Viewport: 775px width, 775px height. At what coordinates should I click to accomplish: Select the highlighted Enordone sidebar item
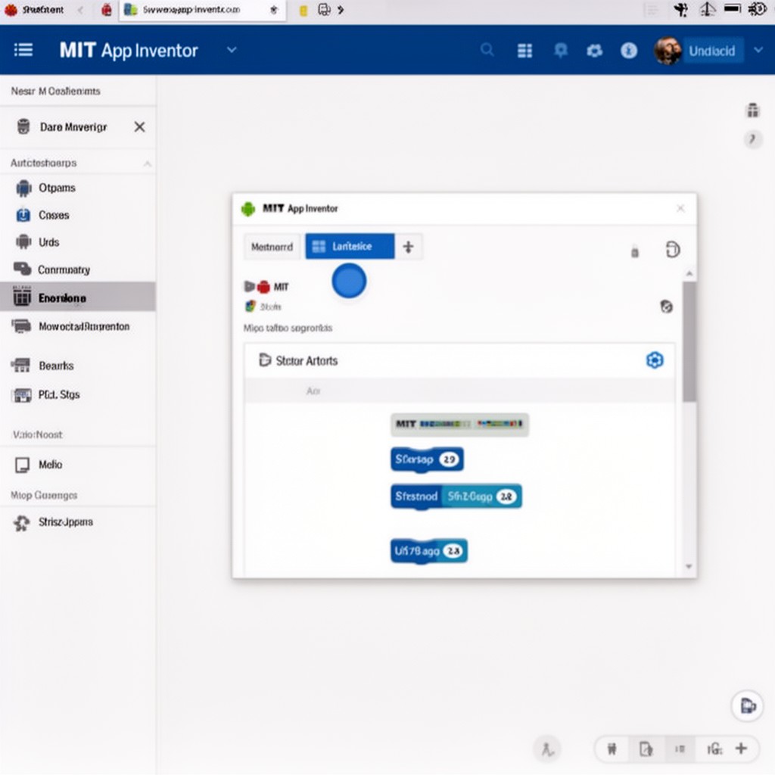pos(78,297)
